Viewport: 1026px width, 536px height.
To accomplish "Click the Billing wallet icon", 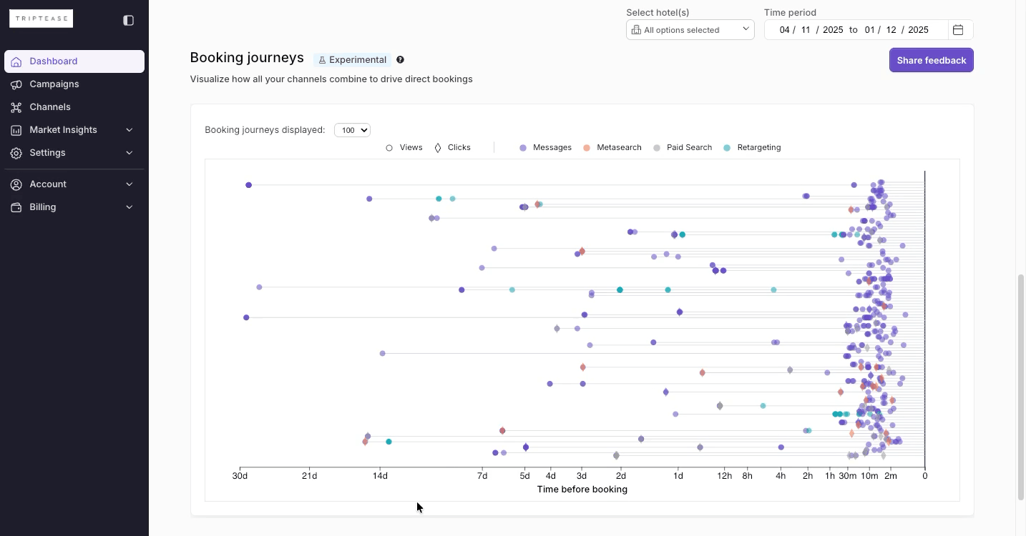I will pyautogui.click(x=16, y=207).
